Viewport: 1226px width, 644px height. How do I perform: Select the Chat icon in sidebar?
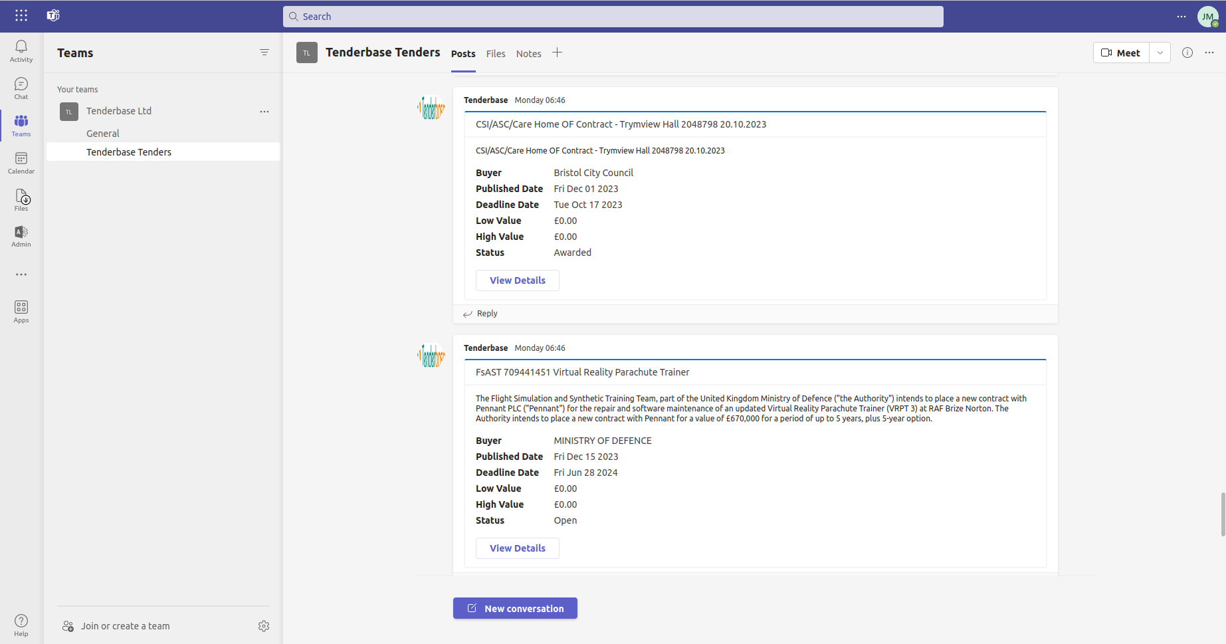[x=21, y=87]
